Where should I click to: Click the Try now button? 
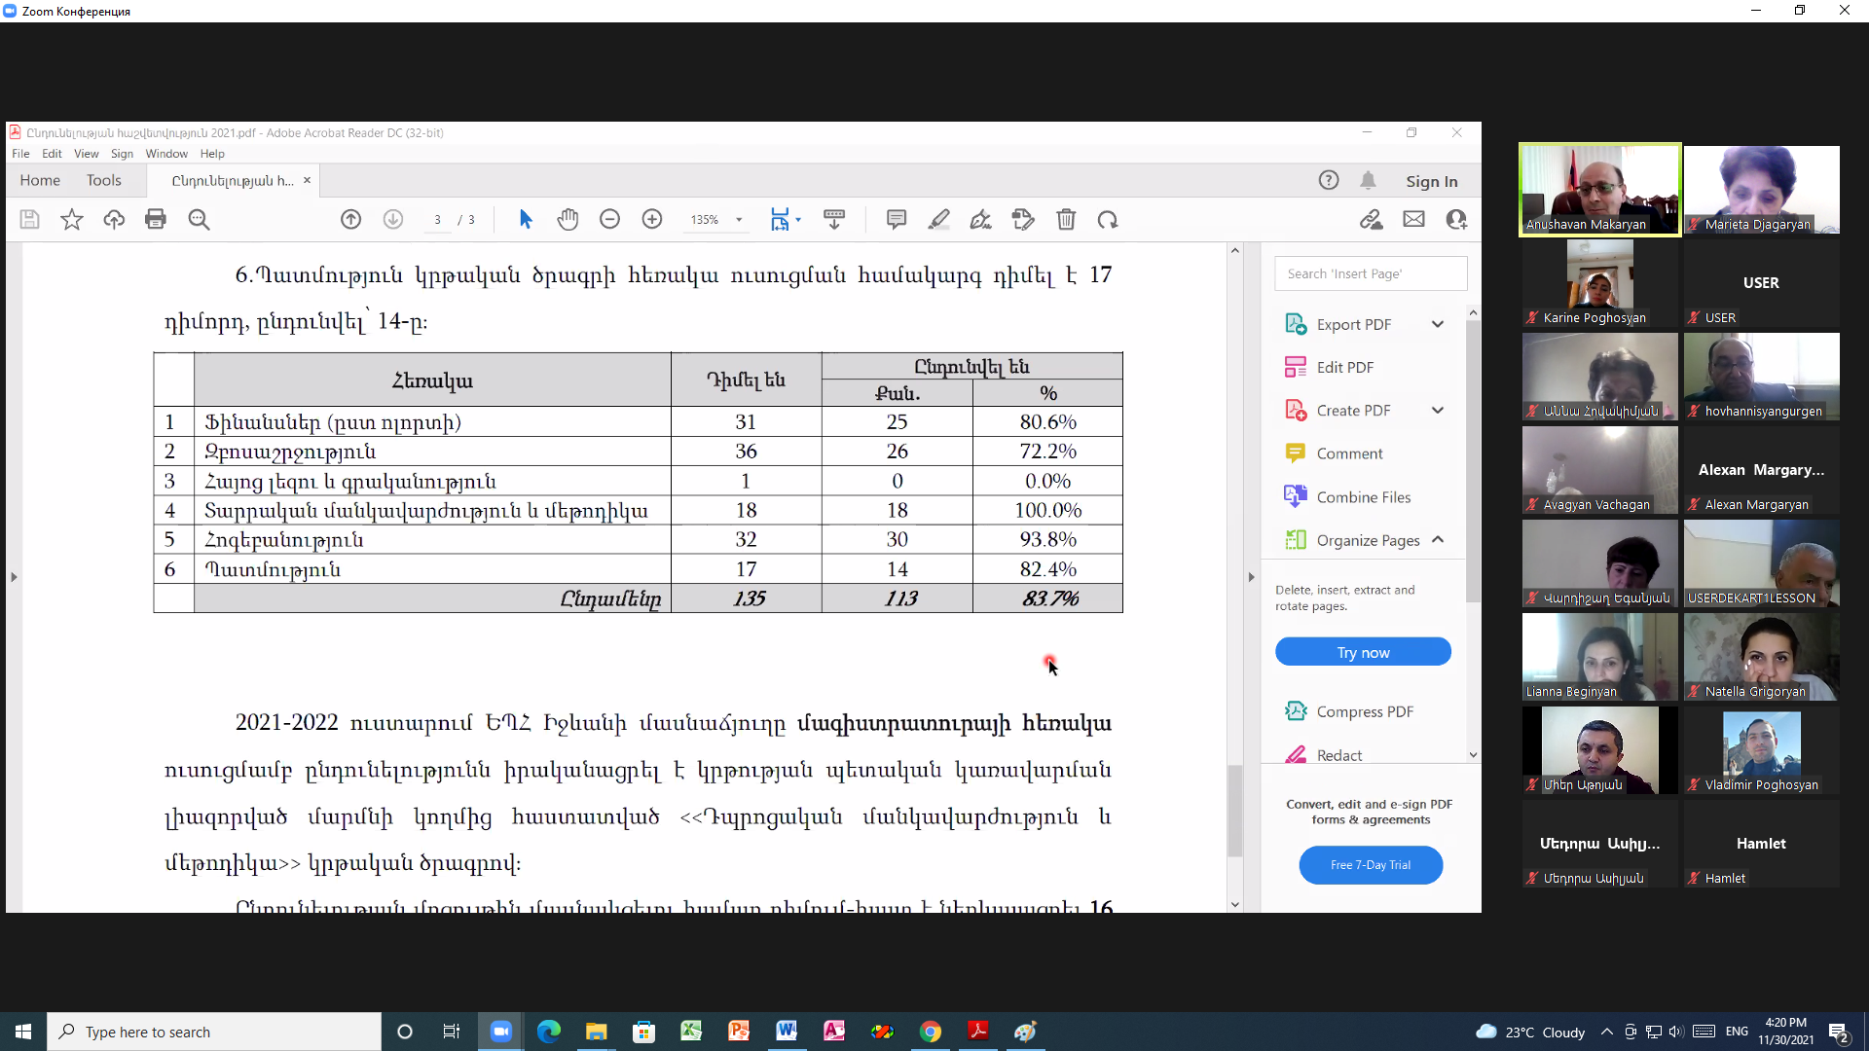pyautogui.click(x=1363, y=652)
